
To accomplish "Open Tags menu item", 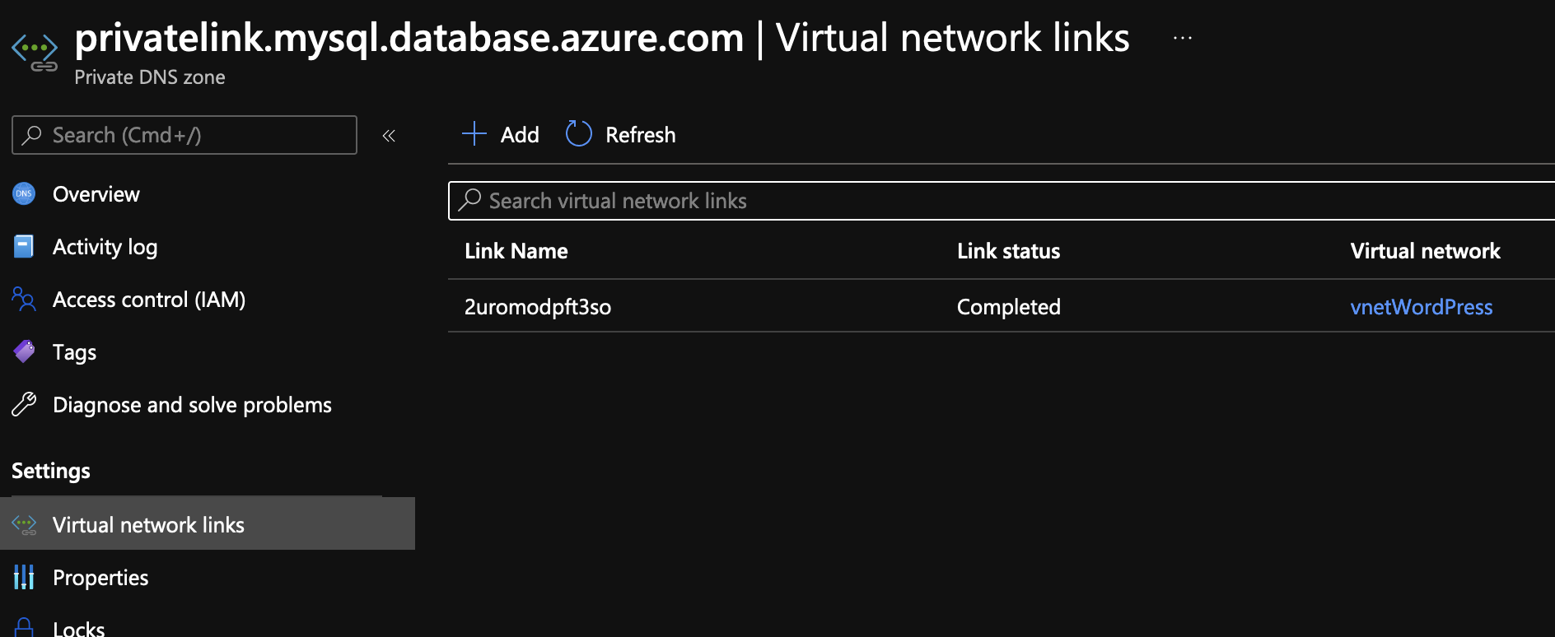I will (x=74, y=352).
